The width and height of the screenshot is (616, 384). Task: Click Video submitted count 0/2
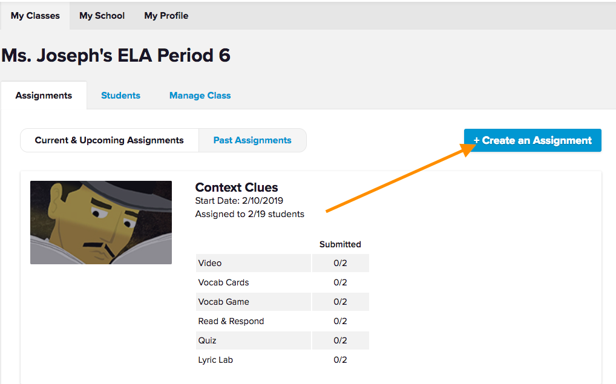coord(340,263)
